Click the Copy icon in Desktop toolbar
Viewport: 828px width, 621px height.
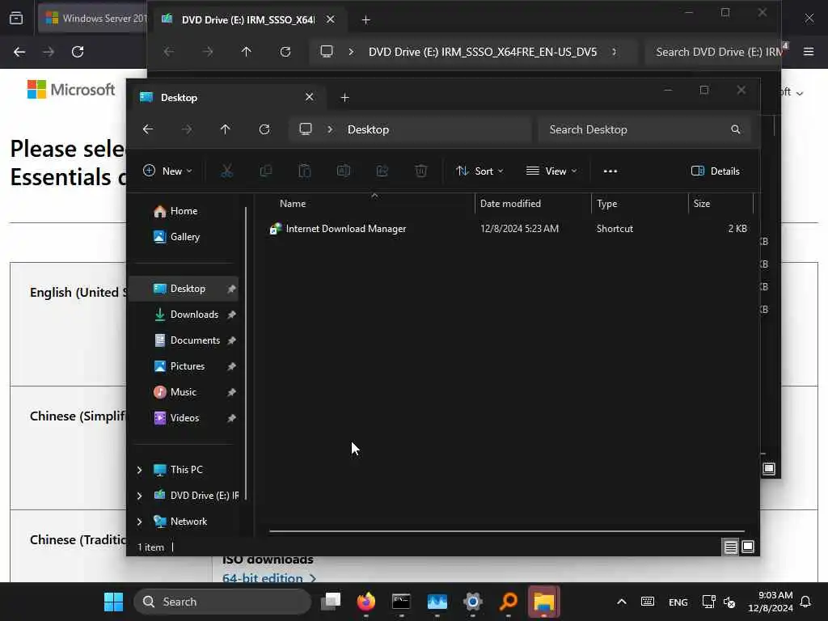[265, 171]
